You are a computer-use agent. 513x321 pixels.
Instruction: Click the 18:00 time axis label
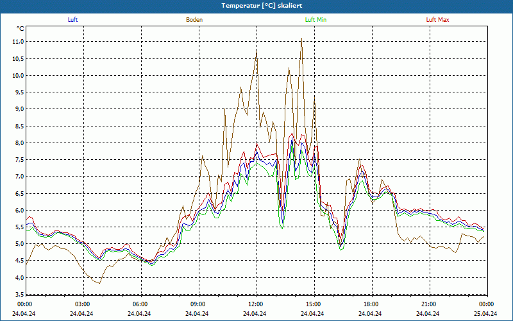point(371,304)
